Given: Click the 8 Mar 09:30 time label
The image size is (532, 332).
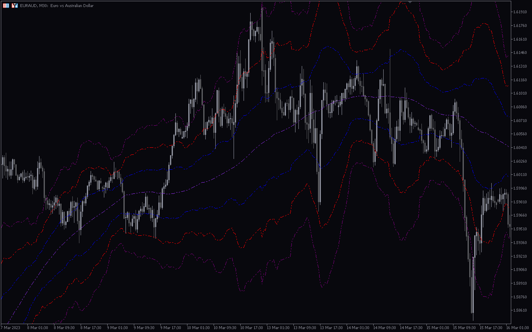Looking at the screenshot, I should tap(64, 328).
